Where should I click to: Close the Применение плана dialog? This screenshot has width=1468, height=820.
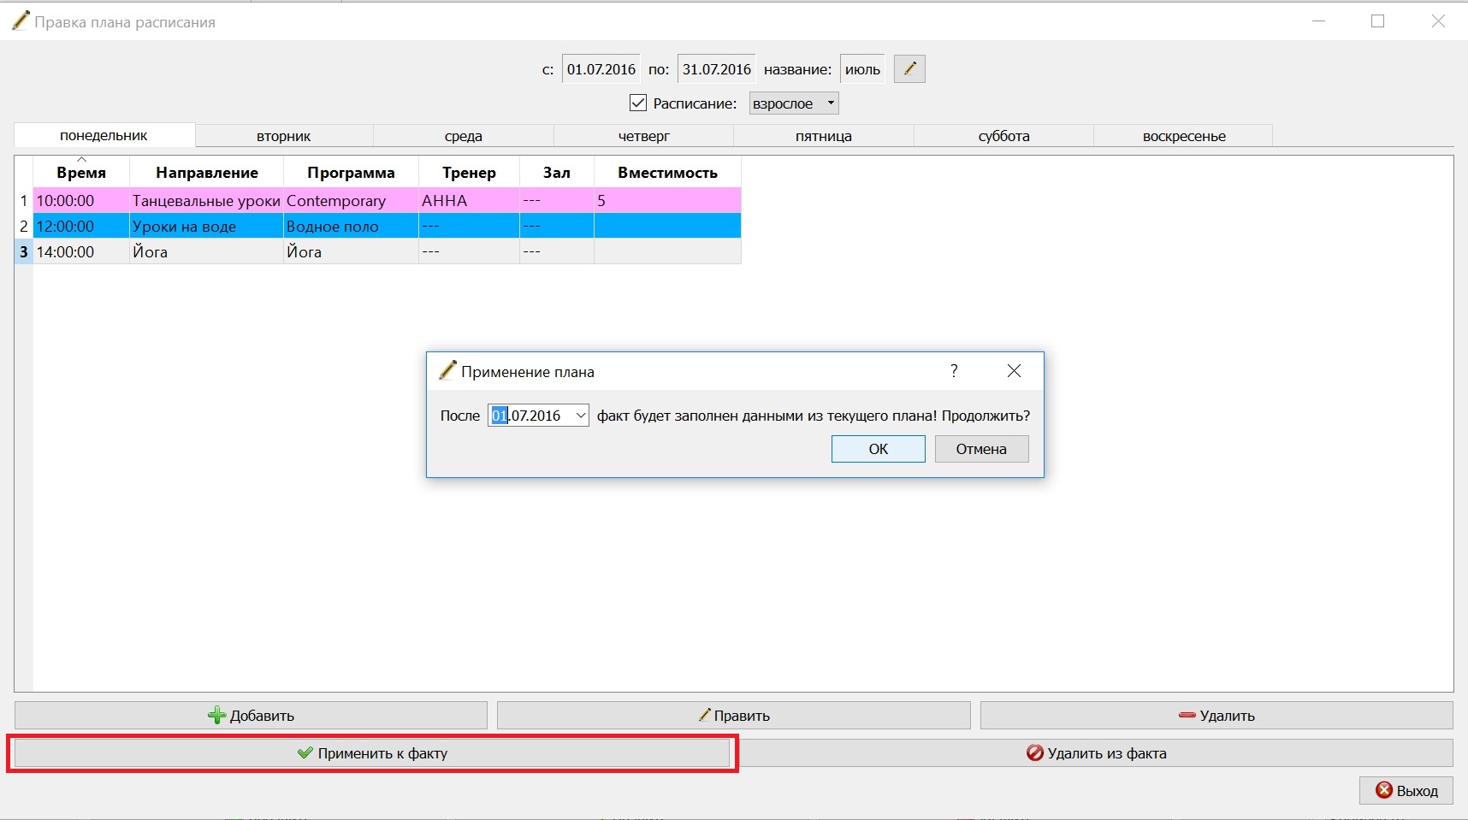click(1014, 370)
